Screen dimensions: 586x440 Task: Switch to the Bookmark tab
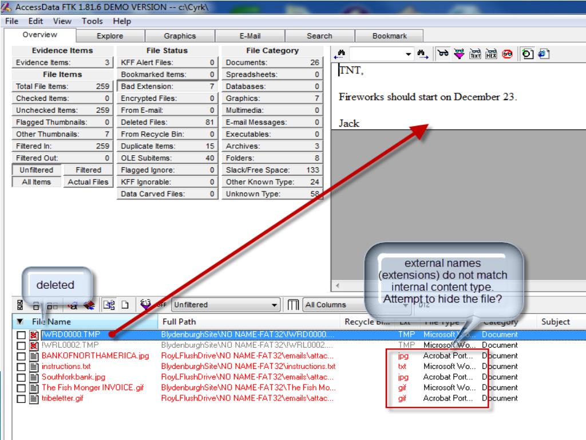389,36
